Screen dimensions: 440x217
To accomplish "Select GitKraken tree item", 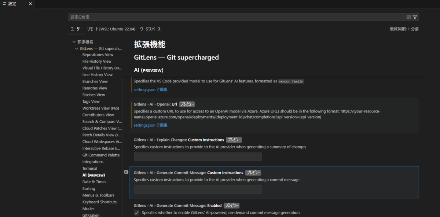I will point(91,215).
